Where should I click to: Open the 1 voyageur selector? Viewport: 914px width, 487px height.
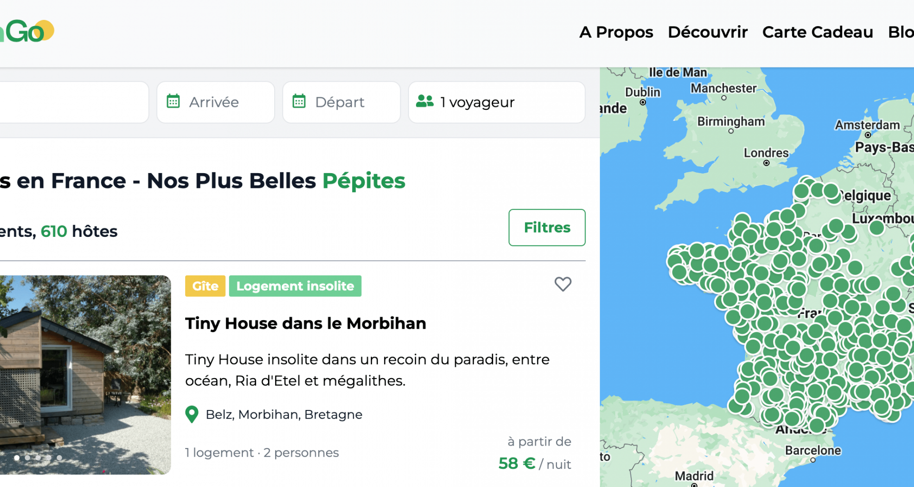coord(497,102)
